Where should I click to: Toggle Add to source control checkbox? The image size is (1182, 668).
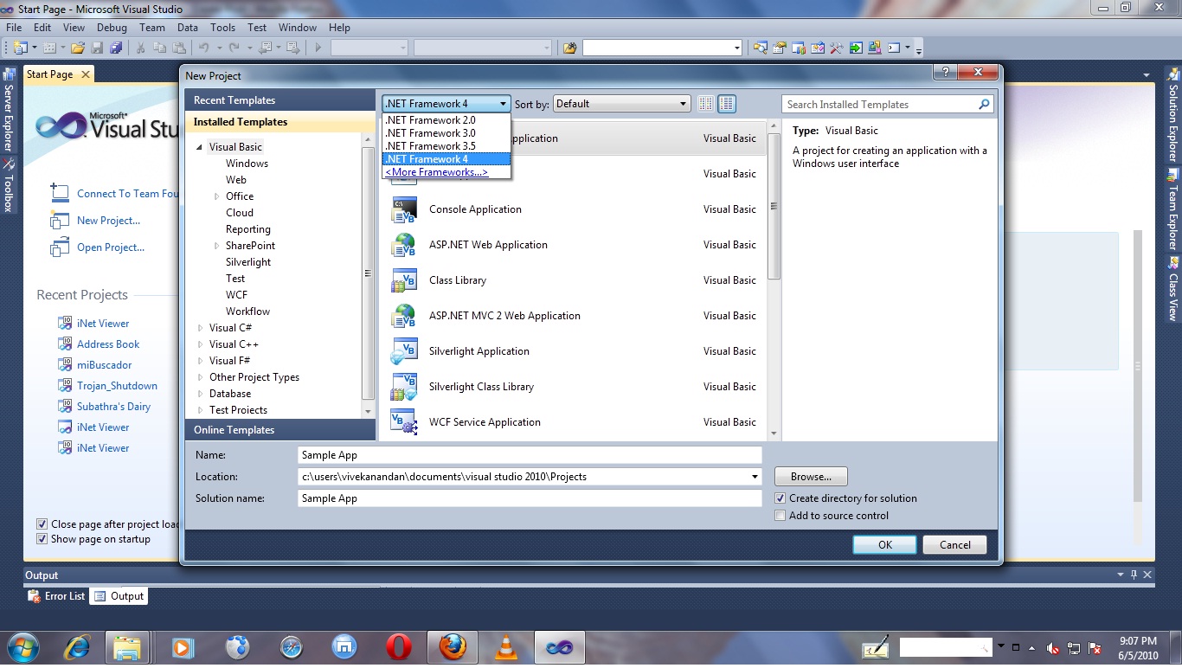tap(781, 516)
